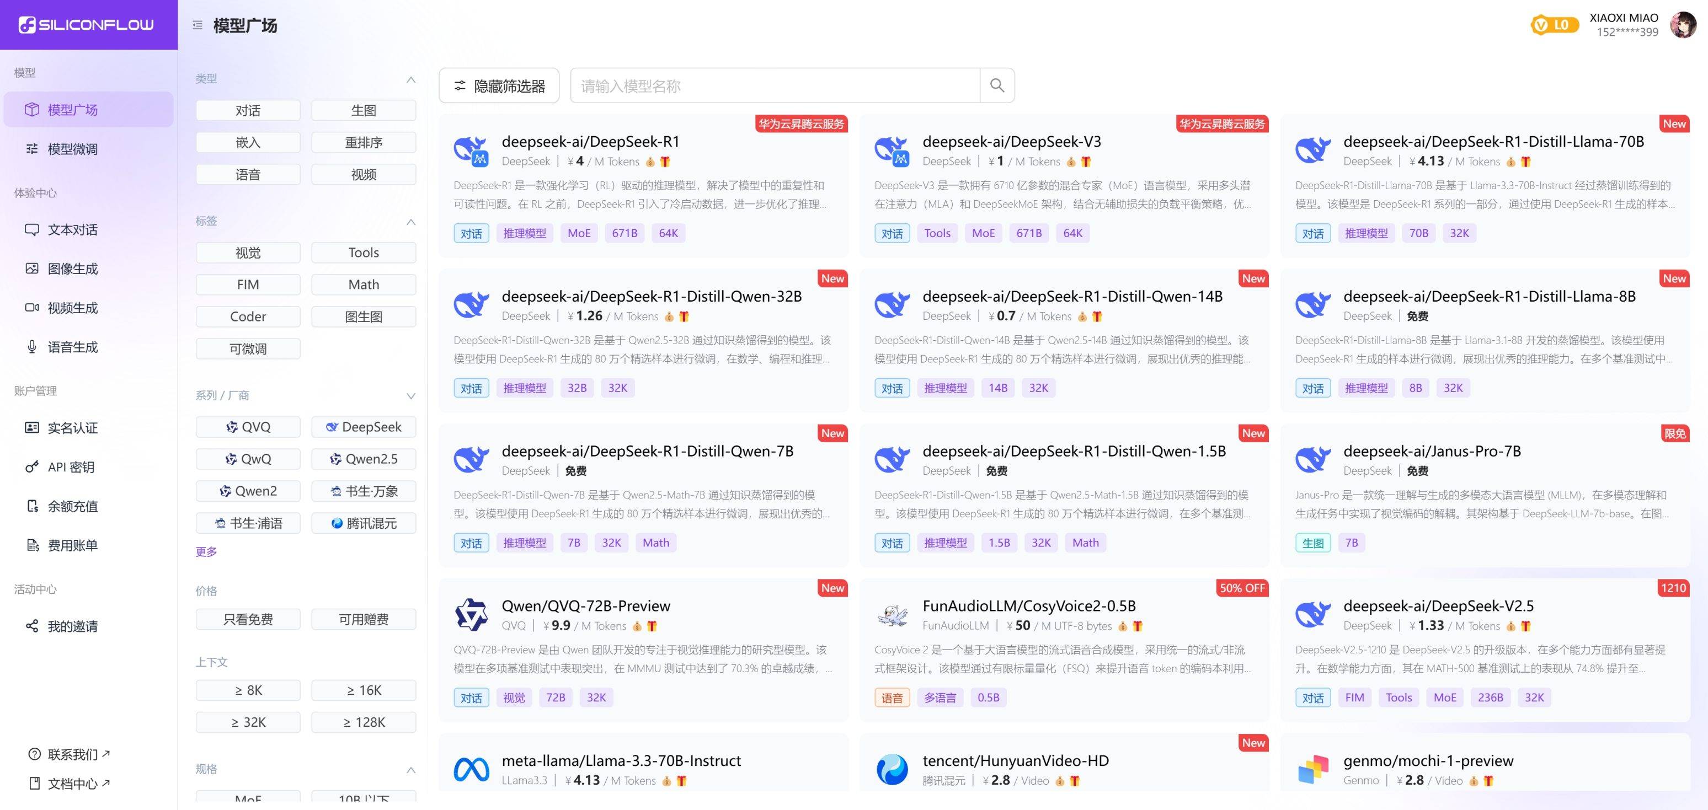
Task: Toggle the 对话 type filter
Action: click(x=248, y=111)
